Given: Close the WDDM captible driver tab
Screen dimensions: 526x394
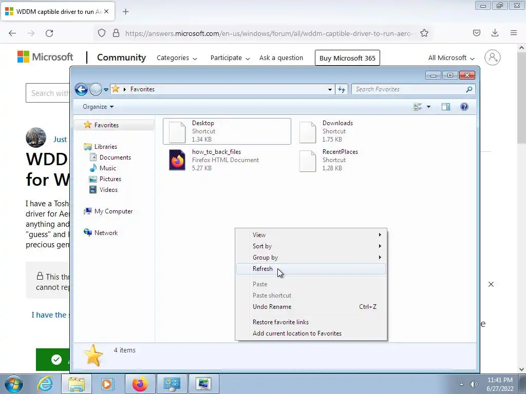Looking at the screenshot, I should [106, 11].
